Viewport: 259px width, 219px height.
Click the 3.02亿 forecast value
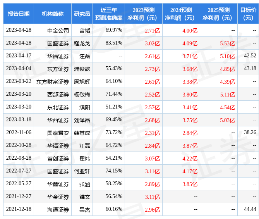[x=153, y=43]
